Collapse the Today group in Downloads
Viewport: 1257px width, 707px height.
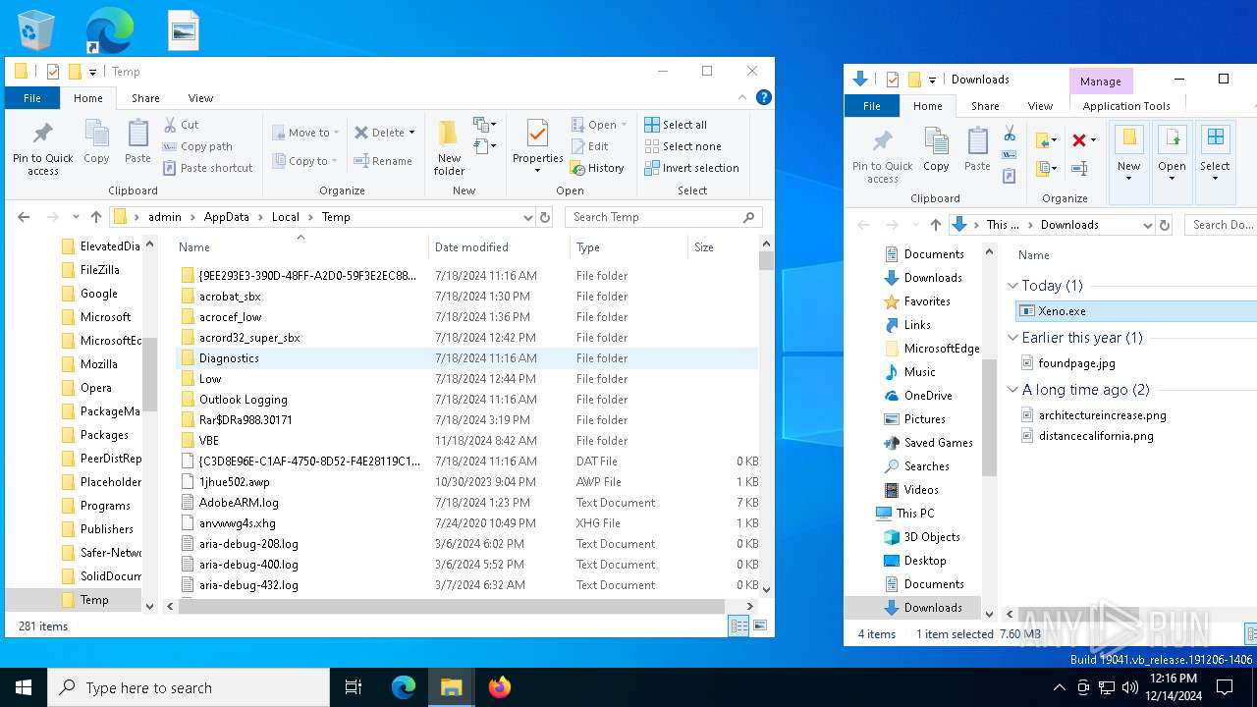[x=1012, y=286]
